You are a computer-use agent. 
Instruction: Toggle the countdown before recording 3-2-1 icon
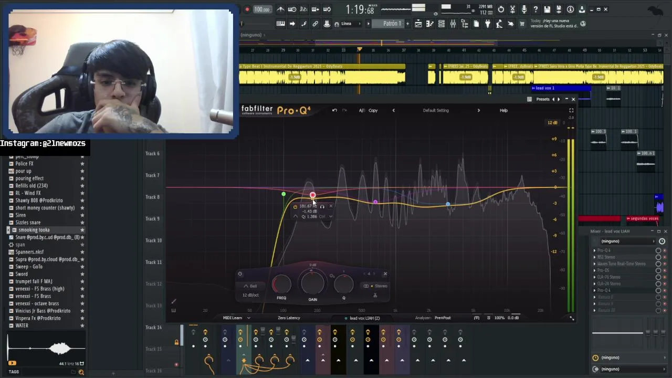pyautogui.click(x=303, y=9)
